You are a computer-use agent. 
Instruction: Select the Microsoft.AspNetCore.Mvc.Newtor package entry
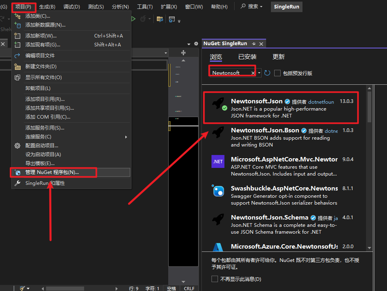coord(284,166)
